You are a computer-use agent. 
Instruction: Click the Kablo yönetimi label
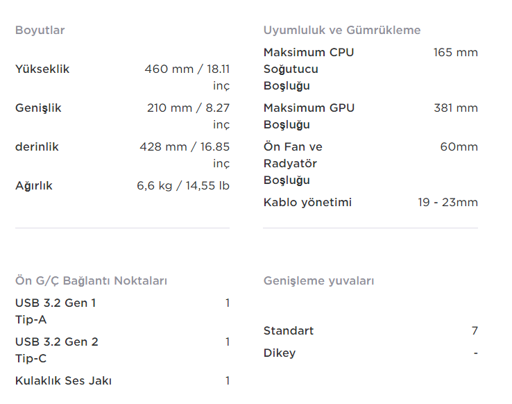[x=307, y=203]
